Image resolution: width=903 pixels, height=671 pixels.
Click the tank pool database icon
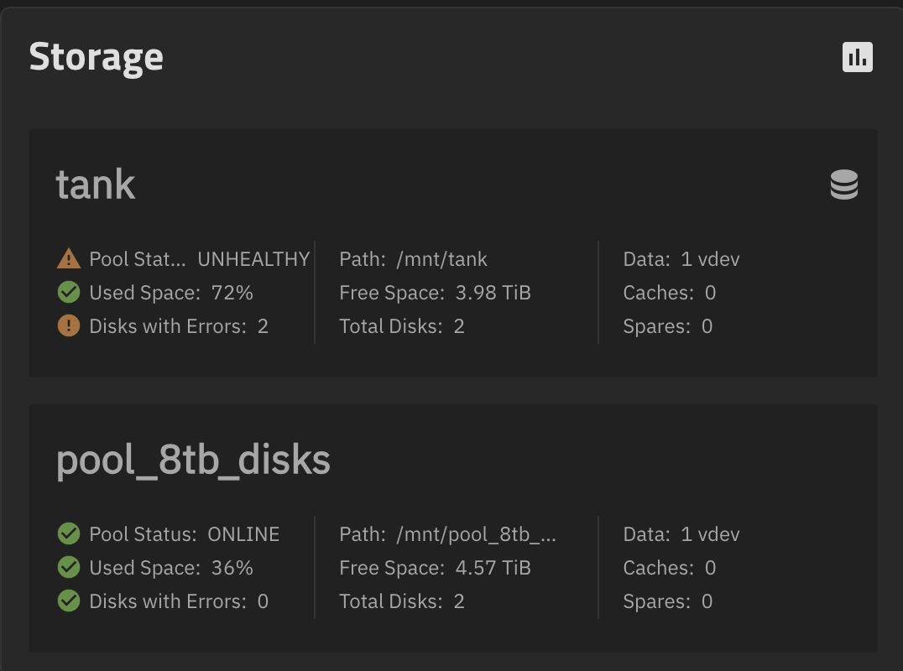pyautogui.click(x=843, y=185)
